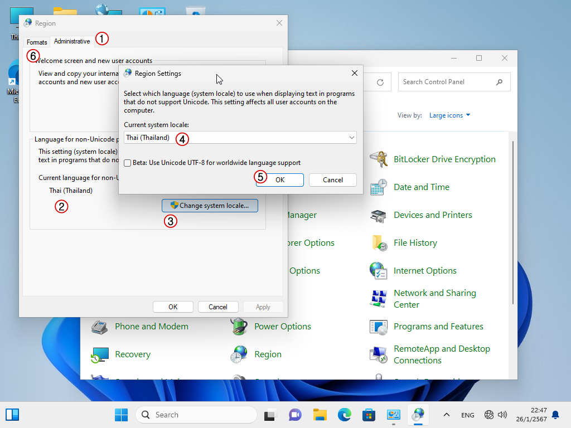
Task: Click Cancel in Region Settings dialog
Action: pyautogui.click(x=333, y=180)
